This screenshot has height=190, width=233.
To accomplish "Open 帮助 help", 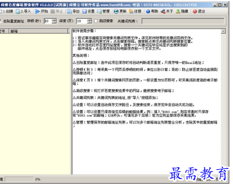I will (152, 11).
